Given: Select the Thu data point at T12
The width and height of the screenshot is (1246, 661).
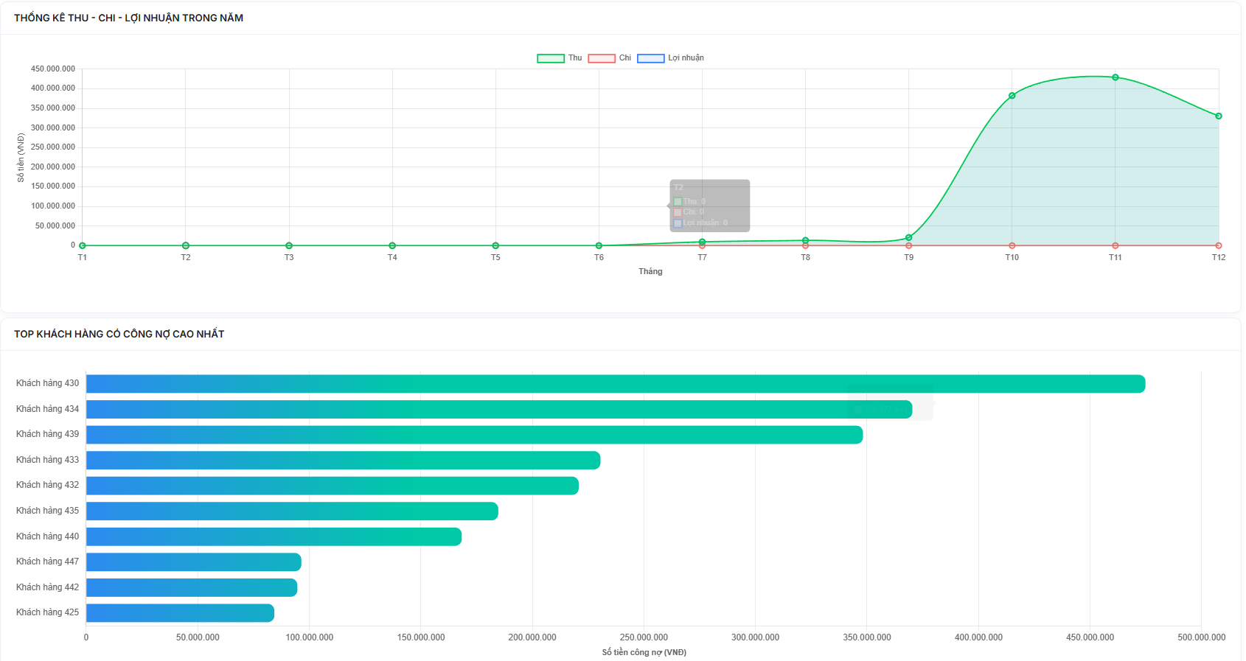Looking at the screenshot, I should (1218, 116).
